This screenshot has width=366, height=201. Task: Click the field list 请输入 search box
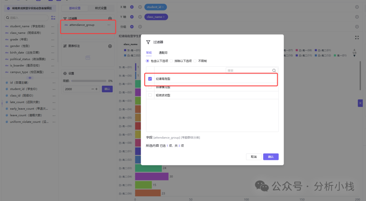26,18
